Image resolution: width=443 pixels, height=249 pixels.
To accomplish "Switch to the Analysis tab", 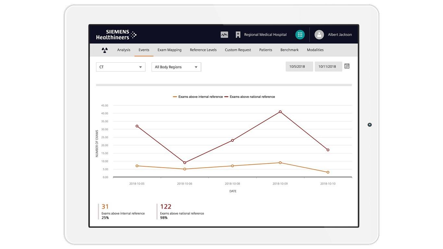I will click(x=124, y=50).
